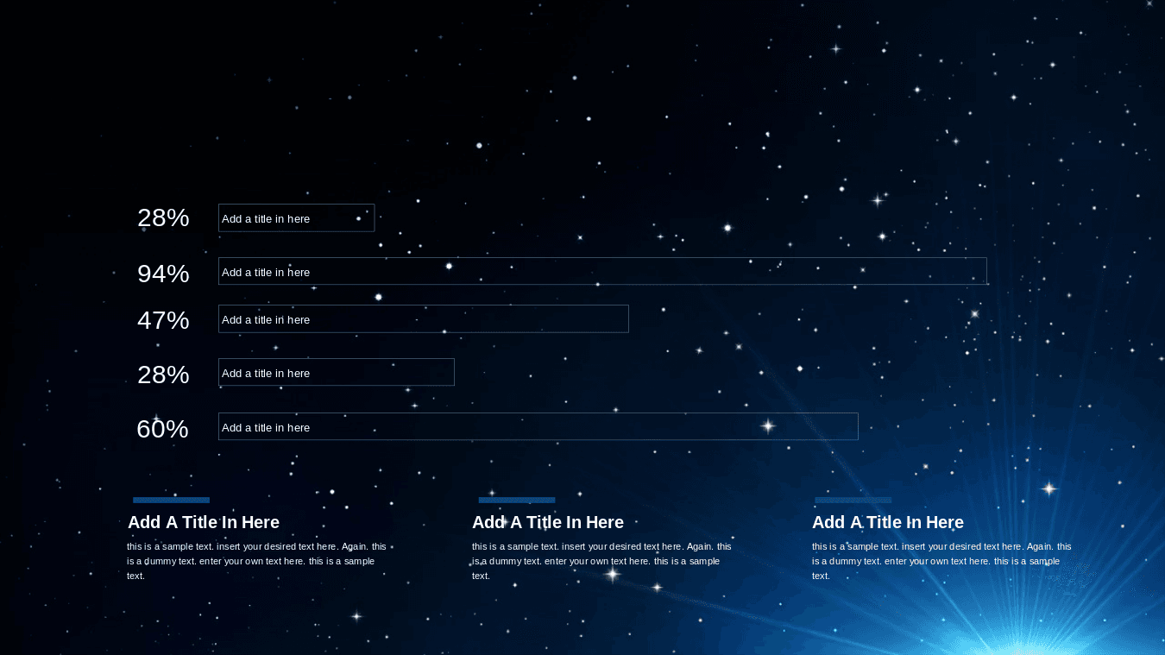Select the 94% percentage label
The width and height of the screenshot is (1165, 655).
163,274
